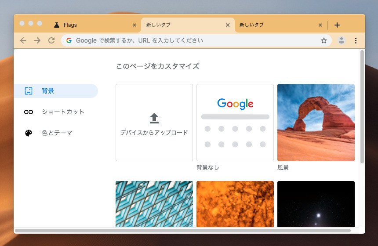This screenshot has height=246, width=378.
Task: Click the 背景 image icon
Action: coord(29,91)
